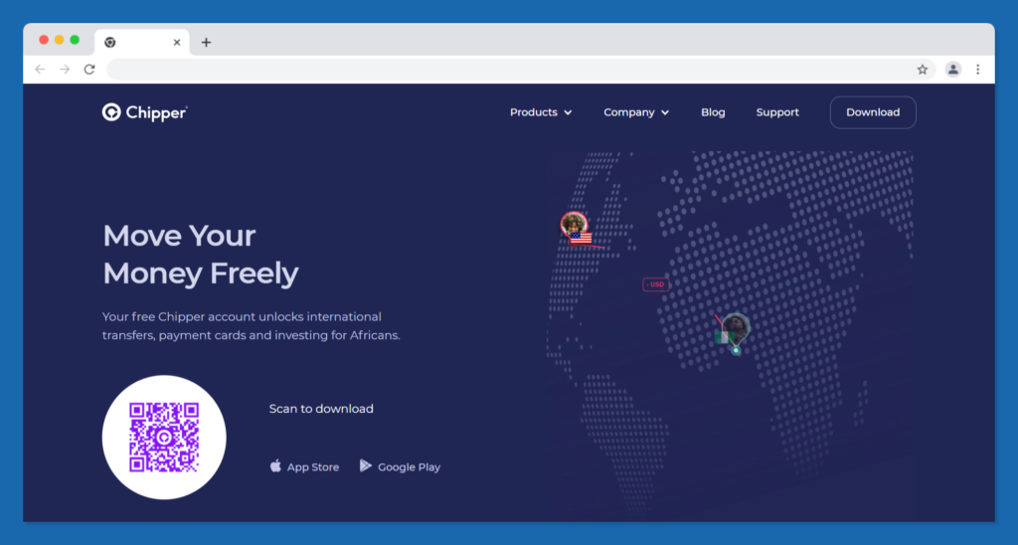1018x545 pixels.
Task: Click the red close window button
Action: click(44, 40)
